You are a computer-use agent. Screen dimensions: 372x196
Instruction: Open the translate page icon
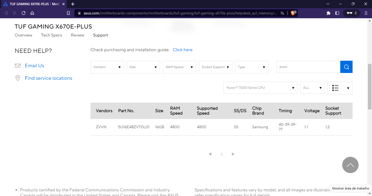click(282, 13)
